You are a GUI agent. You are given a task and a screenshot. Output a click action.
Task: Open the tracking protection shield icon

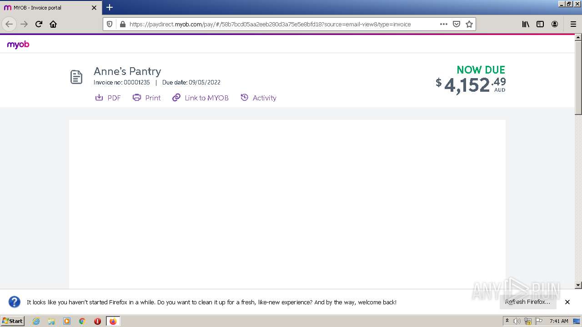[x=110, y=24]
